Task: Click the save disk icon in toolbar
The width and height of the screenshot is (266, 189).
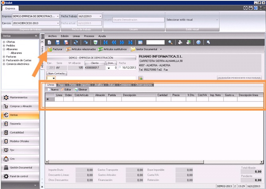Action: (58, 42)
